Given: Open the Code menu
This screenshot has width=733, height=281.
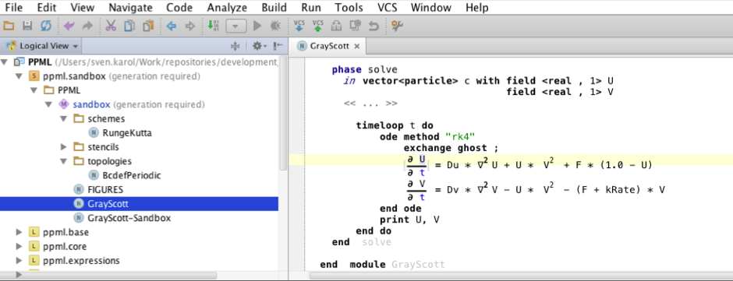Looking at the screenshot, I should point(179,8).
